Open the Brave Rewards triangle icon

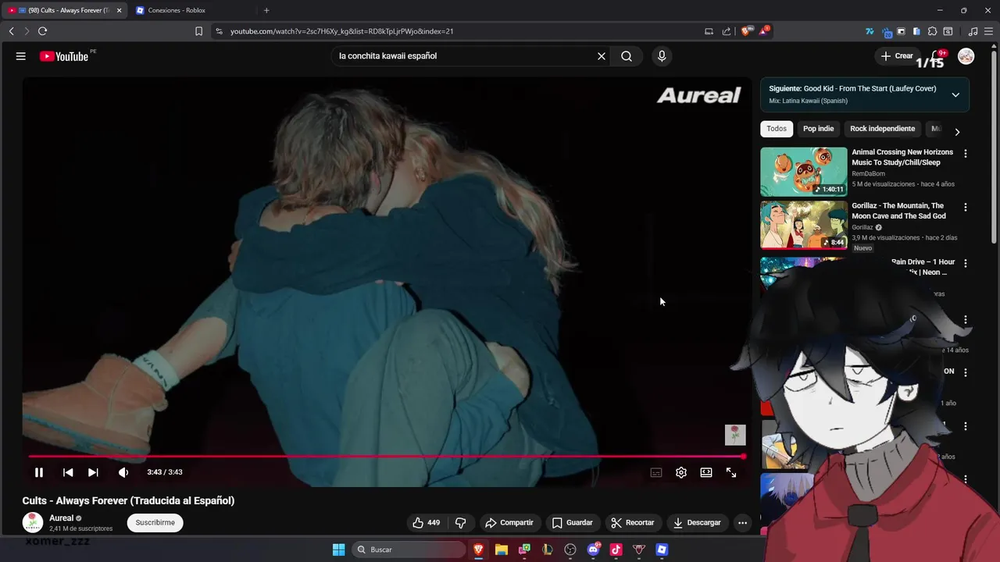[x=765, y=31]
